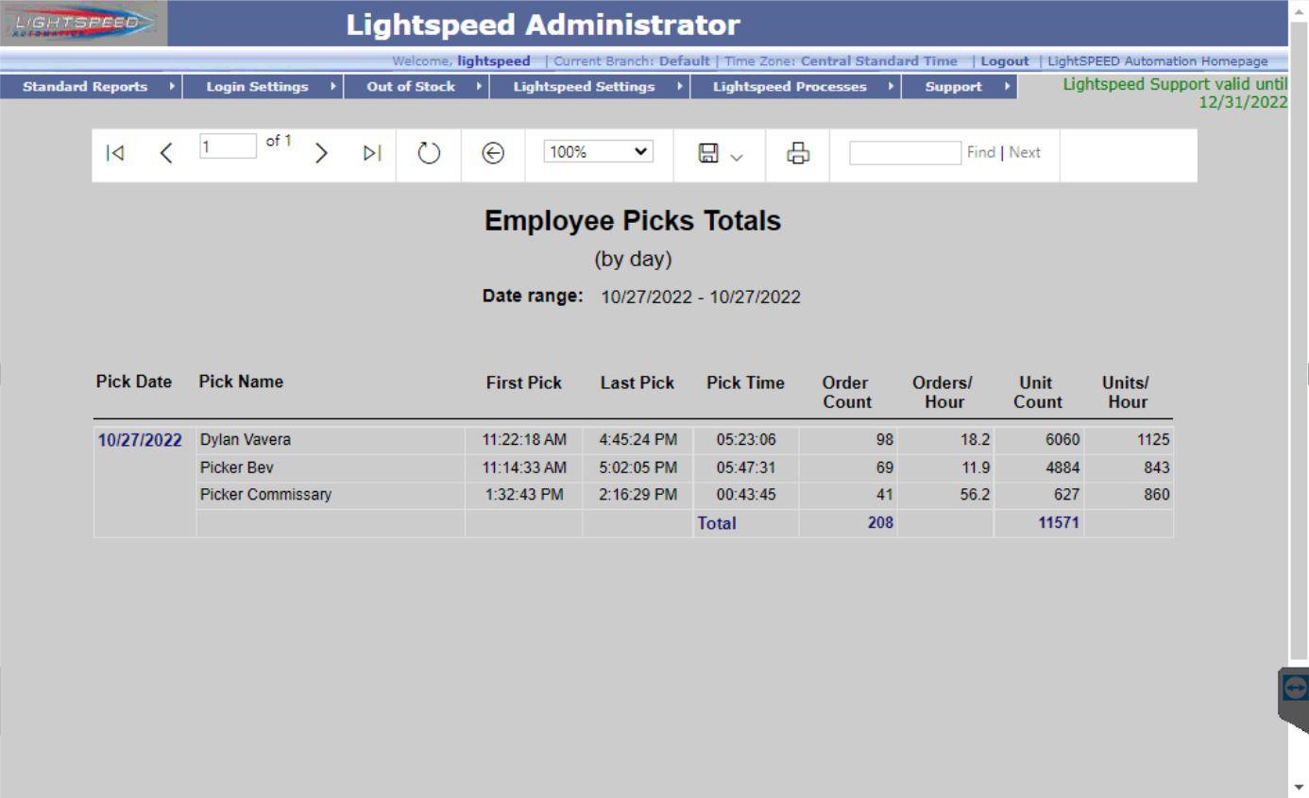The height and width of the screenshot is (798, 1309).
Task: Click pick time 05:47:31 cell
Action: coord(746,467)
